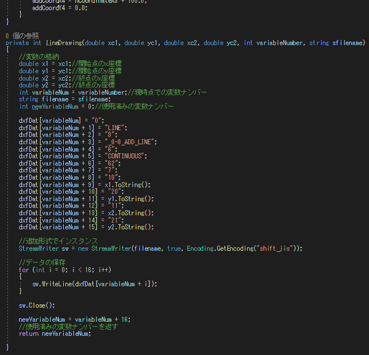Click the line "string filename = sfilename;"
This screenshot has width=369, height=355.
tap(65, 99)
